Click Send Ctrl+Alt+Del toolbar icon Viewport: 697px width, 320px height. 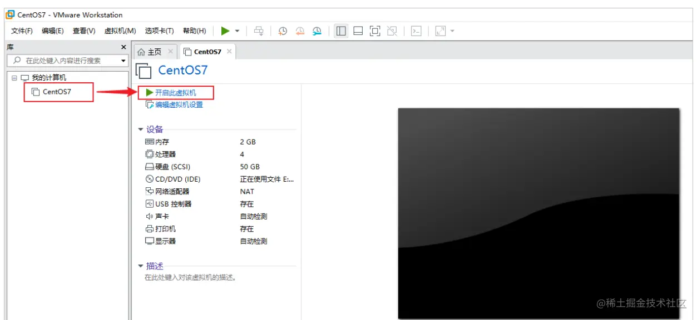tap(259, 31)
